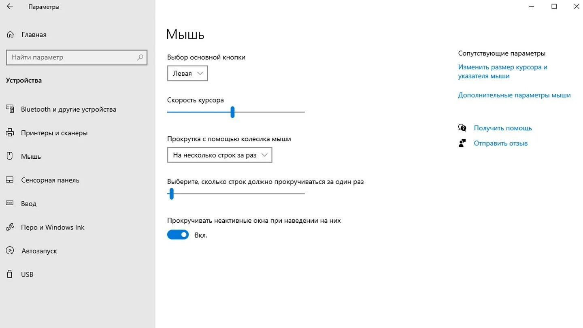Maximize the Параметры window

coord(554,6)
